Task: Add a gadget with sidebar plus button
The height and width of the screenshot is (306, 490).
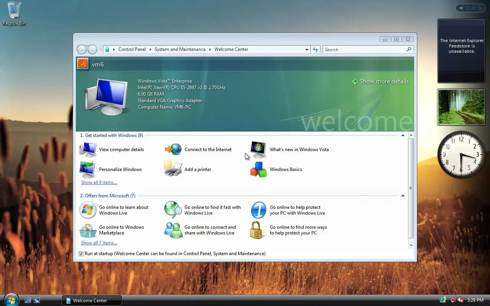Action: [x=461, y=8]
